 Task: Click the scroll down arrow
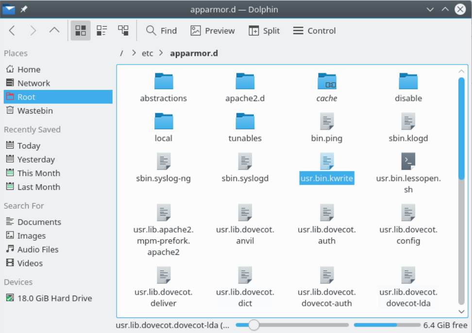pyautogui.click(x=461, y=311)
